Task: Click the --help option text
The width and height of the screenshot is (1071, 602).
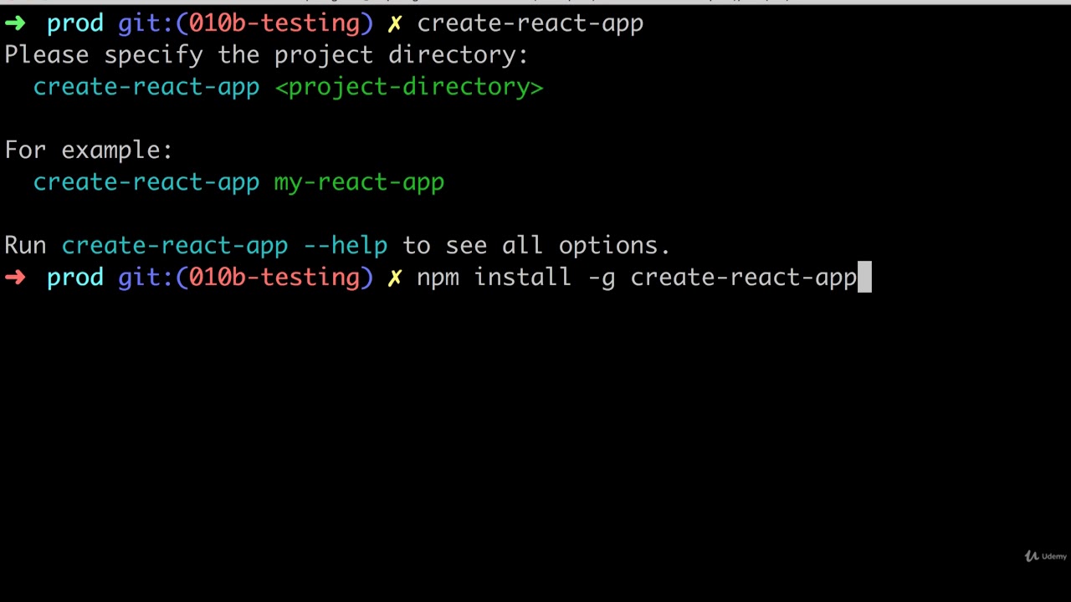Action: [x=346, y=246]
